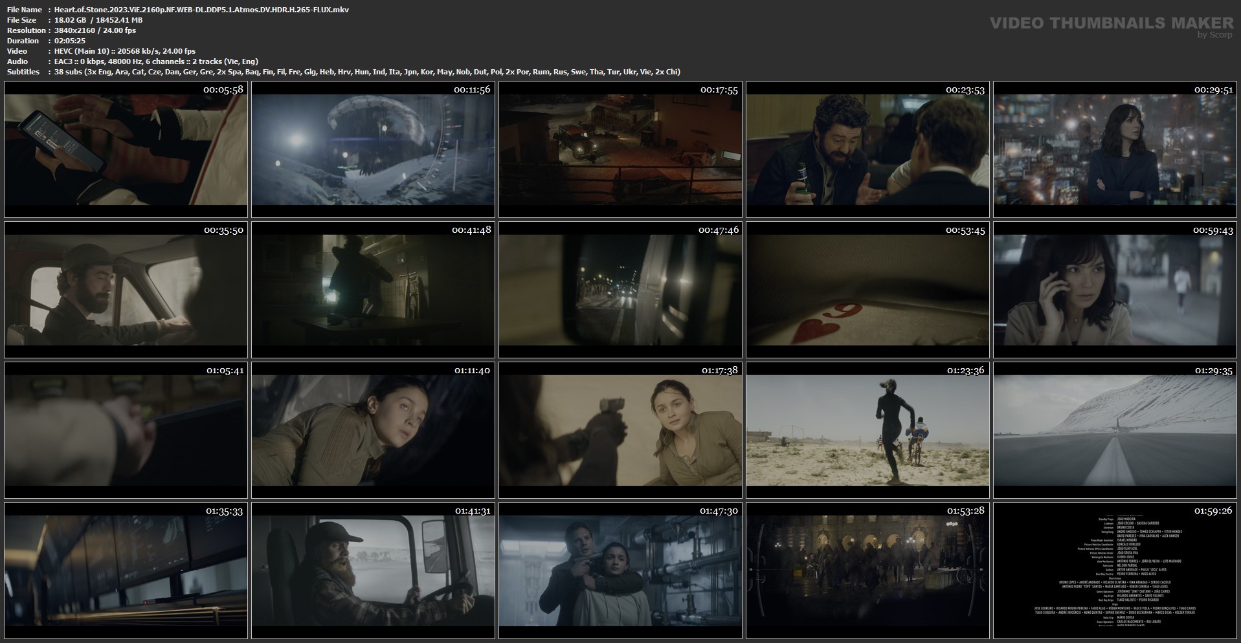Screen dimensions: 1241x643
Task: Click the subtitles line listing 38 subs
Action: pos(367,72)
